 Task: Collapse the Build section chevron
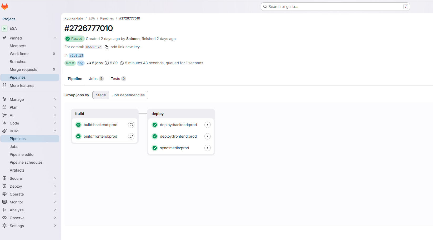tap(55, 131)
